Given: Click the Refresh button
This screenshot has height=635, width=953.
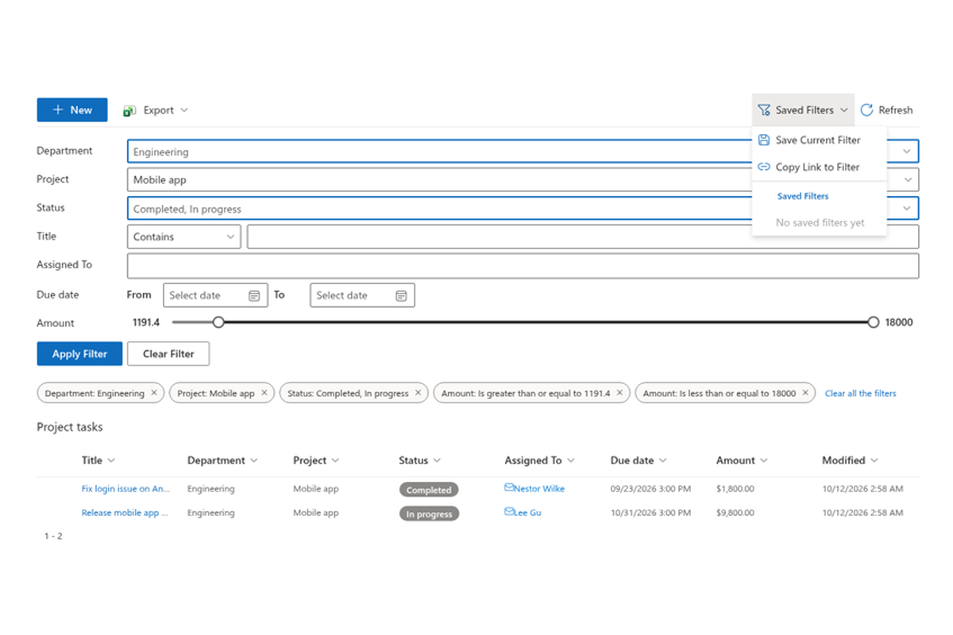Looking at the screenshot, I should pos(886,110).
